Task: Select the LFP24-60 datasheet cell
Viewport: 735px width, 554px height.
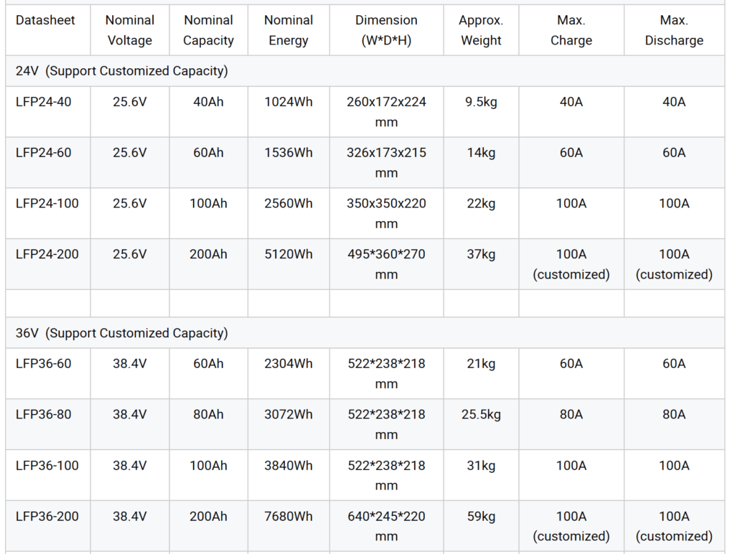Action: pyautogui.click(x=44, y=153)
